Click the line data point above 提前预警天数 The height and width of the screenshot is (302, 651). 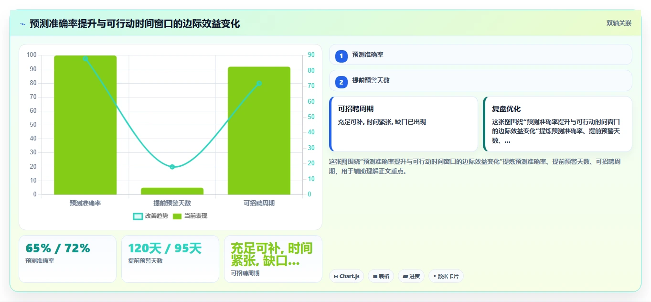(172, 167)
